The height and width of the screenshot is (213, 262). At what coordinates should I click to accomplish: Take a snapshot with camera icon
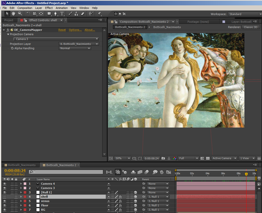click(163, 158)
